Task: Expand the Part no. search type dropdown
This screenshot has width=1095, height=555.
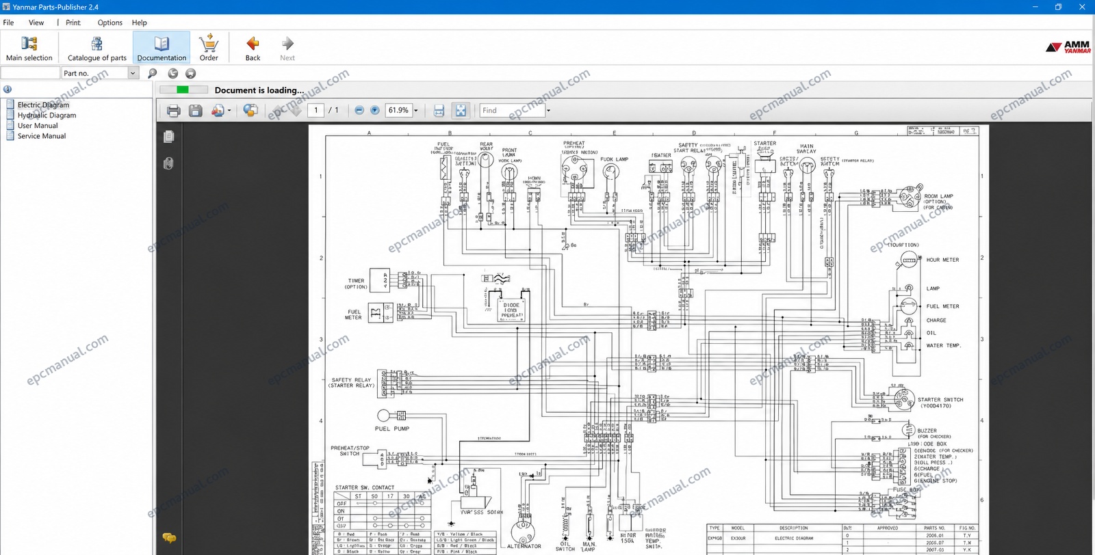Action: click(x=133, y=73)
